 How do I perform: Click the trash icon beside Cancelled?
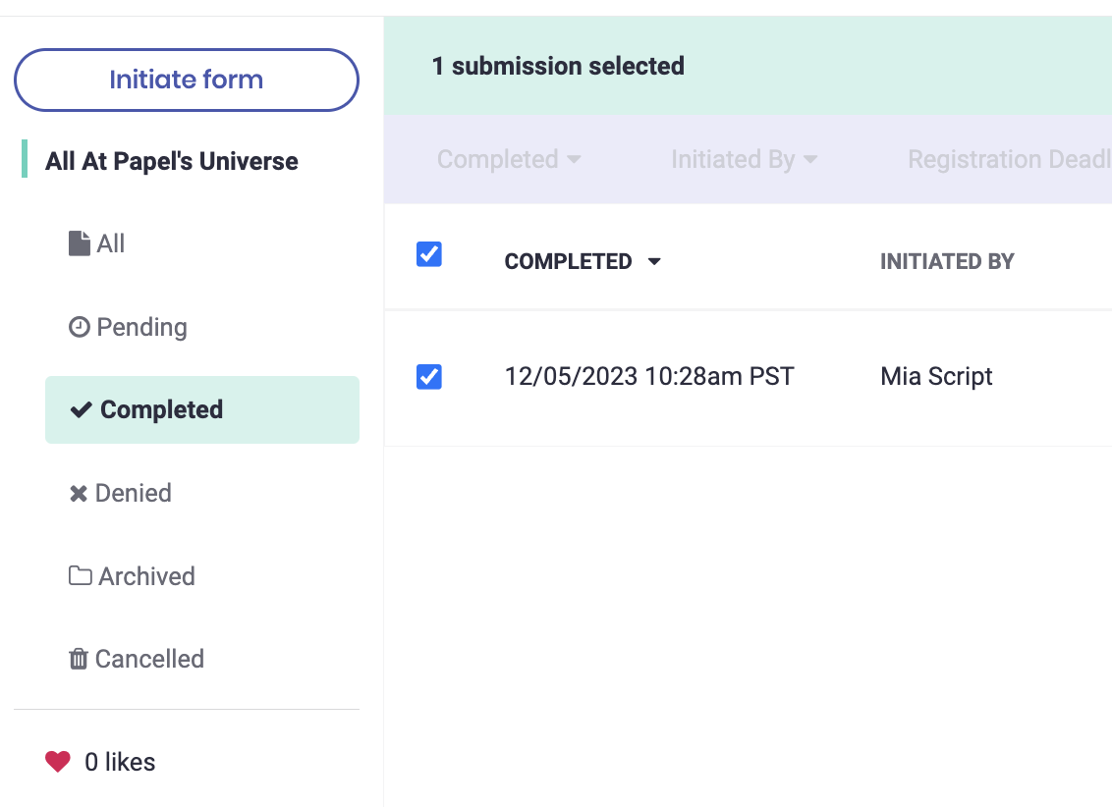tap(79, 659)
